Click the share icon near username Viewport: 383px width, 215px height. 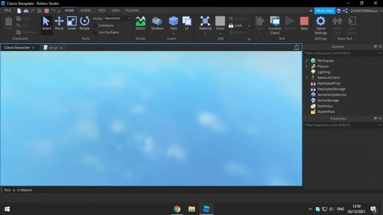(345, 11)
